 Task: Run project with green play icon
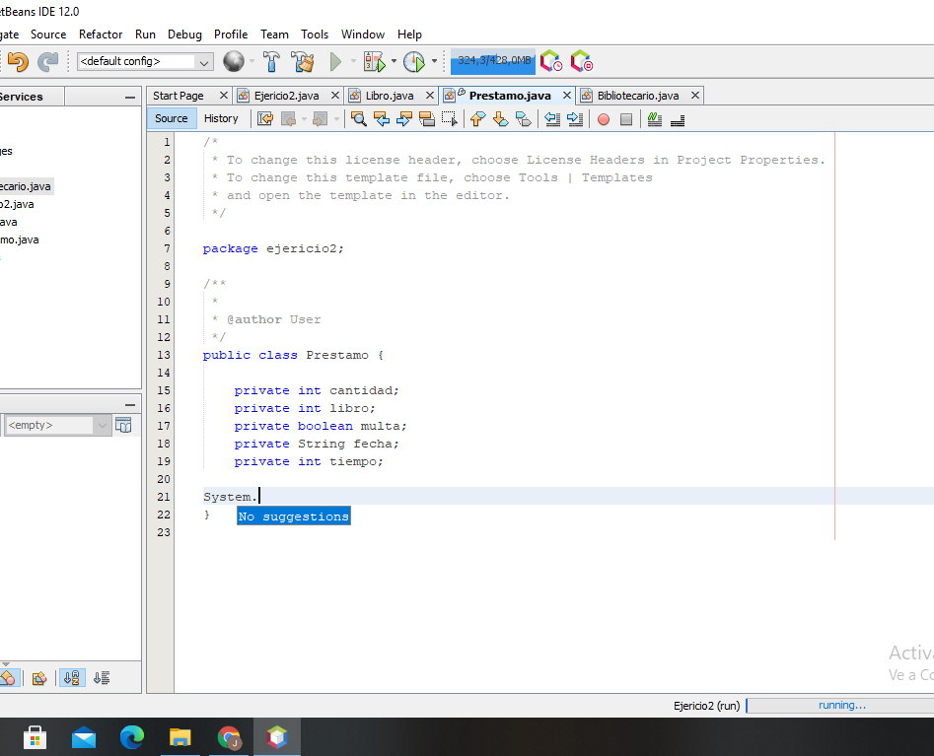pos(336,61)
